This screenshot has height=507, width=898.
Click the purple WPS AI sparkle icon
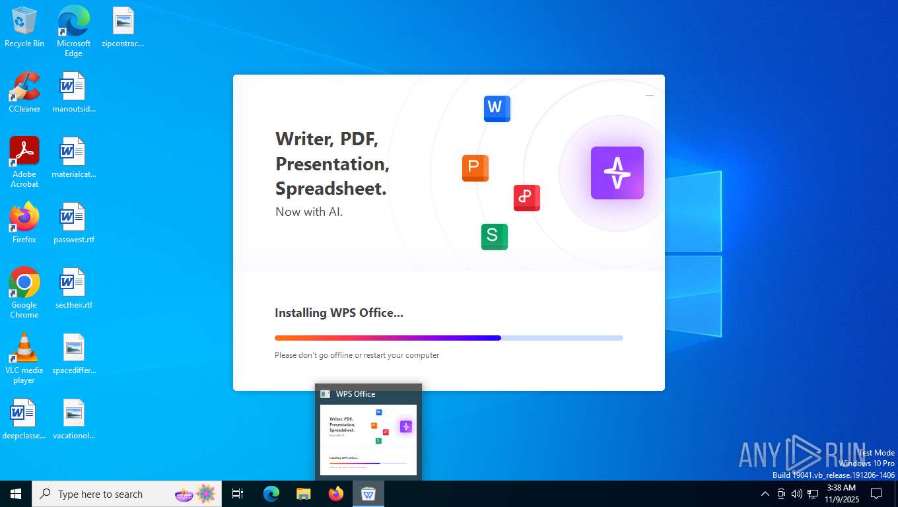617,173
